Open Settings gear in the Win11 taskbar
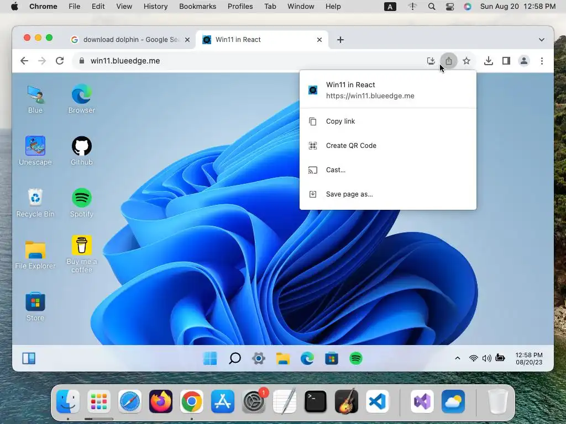This screenshot has width=566, height=424. pyautogui.click(x=259, y=358)
